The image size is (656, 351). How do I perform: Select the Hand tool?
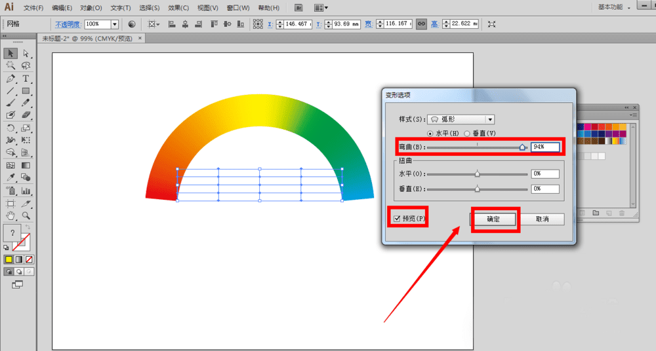tap(10, 215)
